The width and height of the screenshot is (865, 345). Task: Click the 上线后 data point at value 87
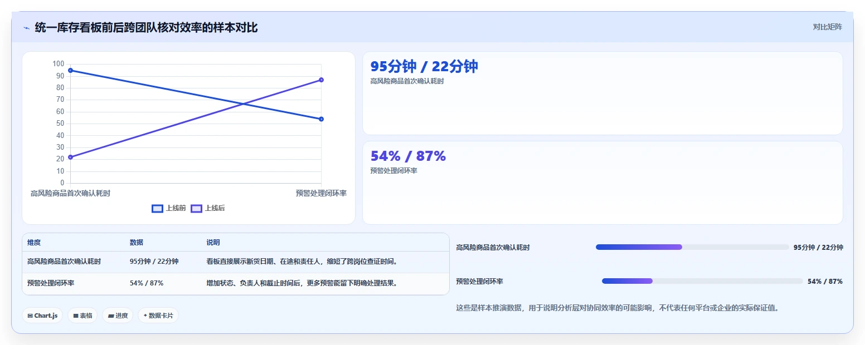[321, 80]
